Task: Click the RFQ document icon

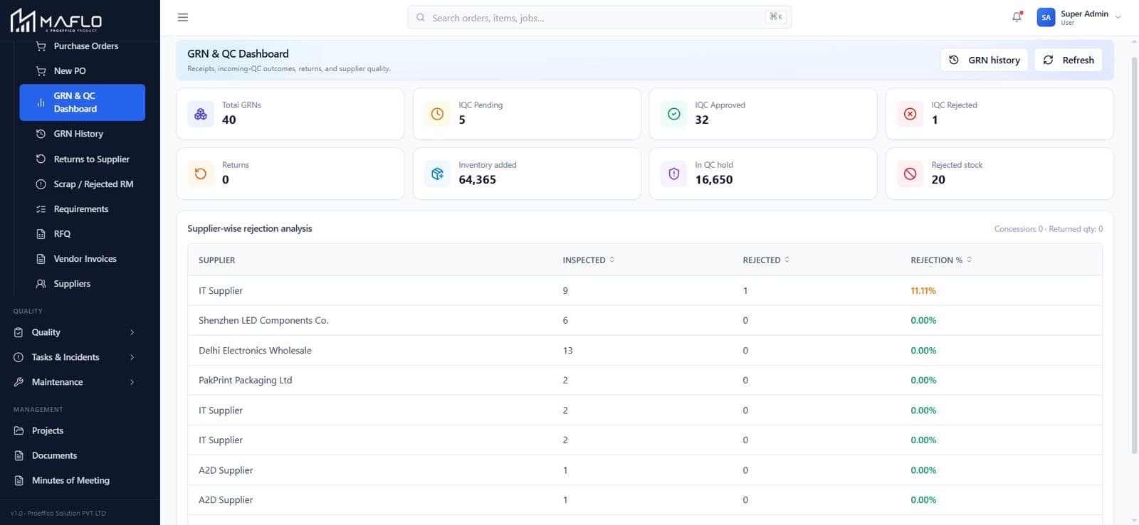Action: [41, 233]
